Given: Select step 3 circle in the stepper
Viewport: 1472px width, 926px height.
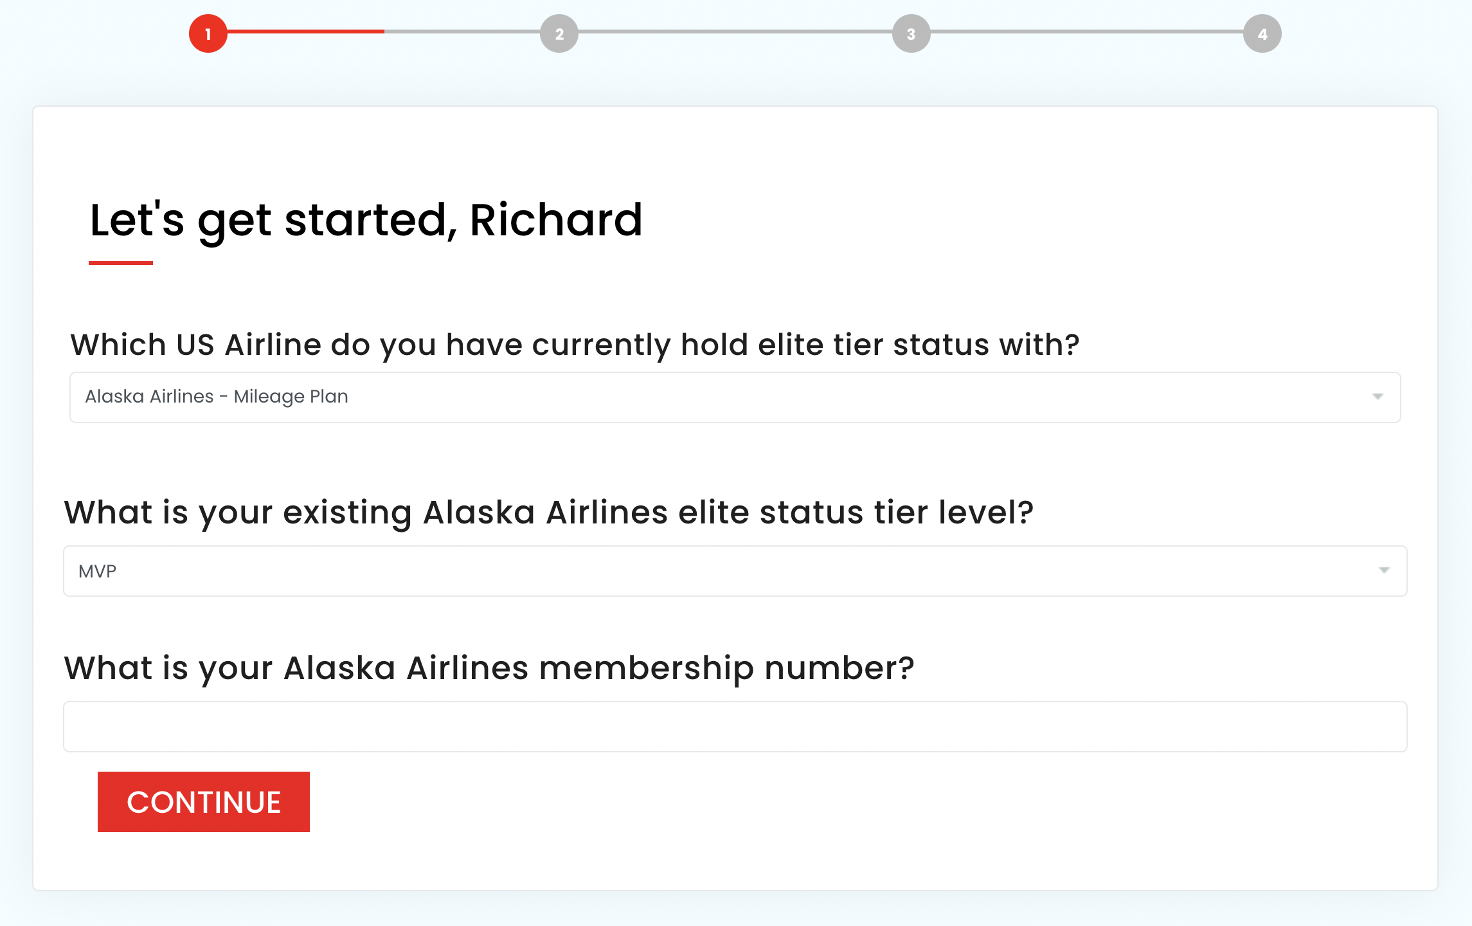Looking at the screenshot, I should pos(911,33).
